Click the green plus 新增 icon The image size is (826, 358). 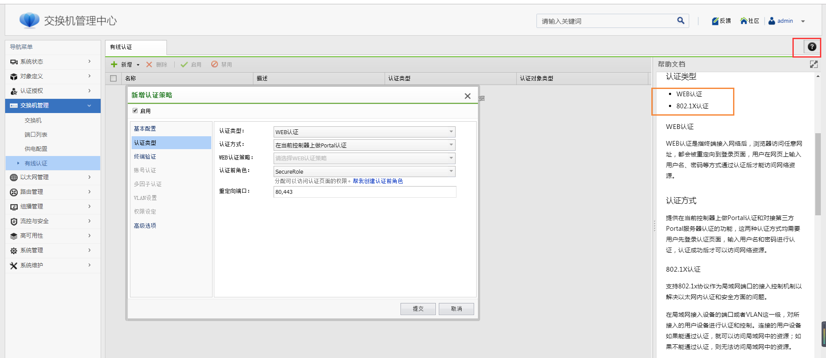pyautogui.click(x=114, y=64)
